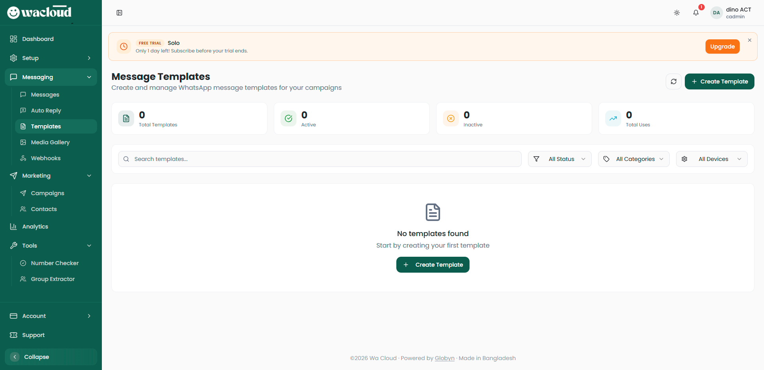Focus the Search templates input field
This screenshot has height=370, width=764.
click(x=320, y=159)
